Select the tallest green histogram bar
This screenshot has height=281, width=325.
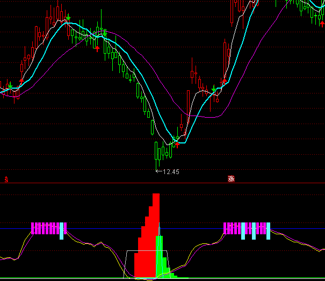159,255
